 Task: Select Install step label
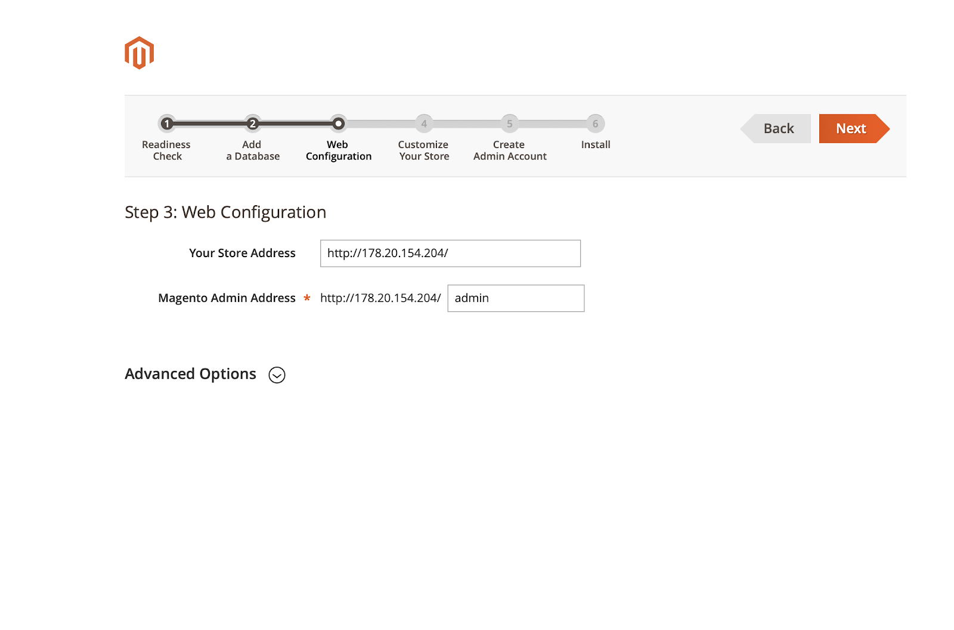[596, 145]
